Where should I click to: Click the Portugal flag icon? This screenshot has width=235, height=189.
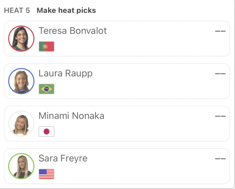pyautogui.click(x=46, y=46)
